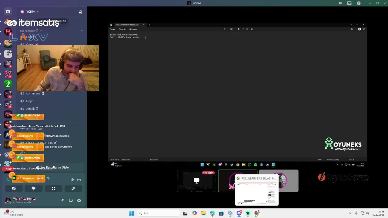
Task: Clear formatting in Notepad toolbar
Action: point(252,29)
